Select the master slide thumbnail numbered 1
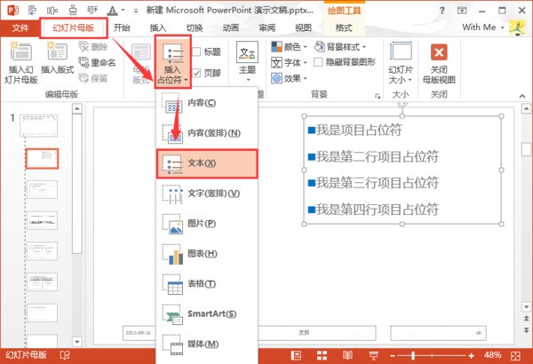The height and width of the screenshot is (364, 533). 39,125
